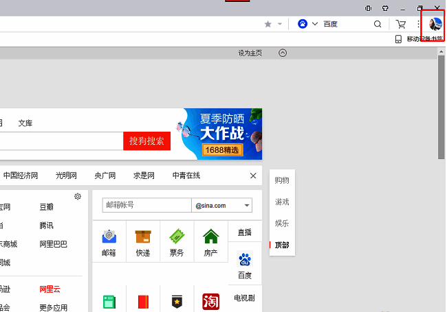Viewport: 447px width, 312px height.
Task: Click the green document app icon
Action: [x=109, y=302]
